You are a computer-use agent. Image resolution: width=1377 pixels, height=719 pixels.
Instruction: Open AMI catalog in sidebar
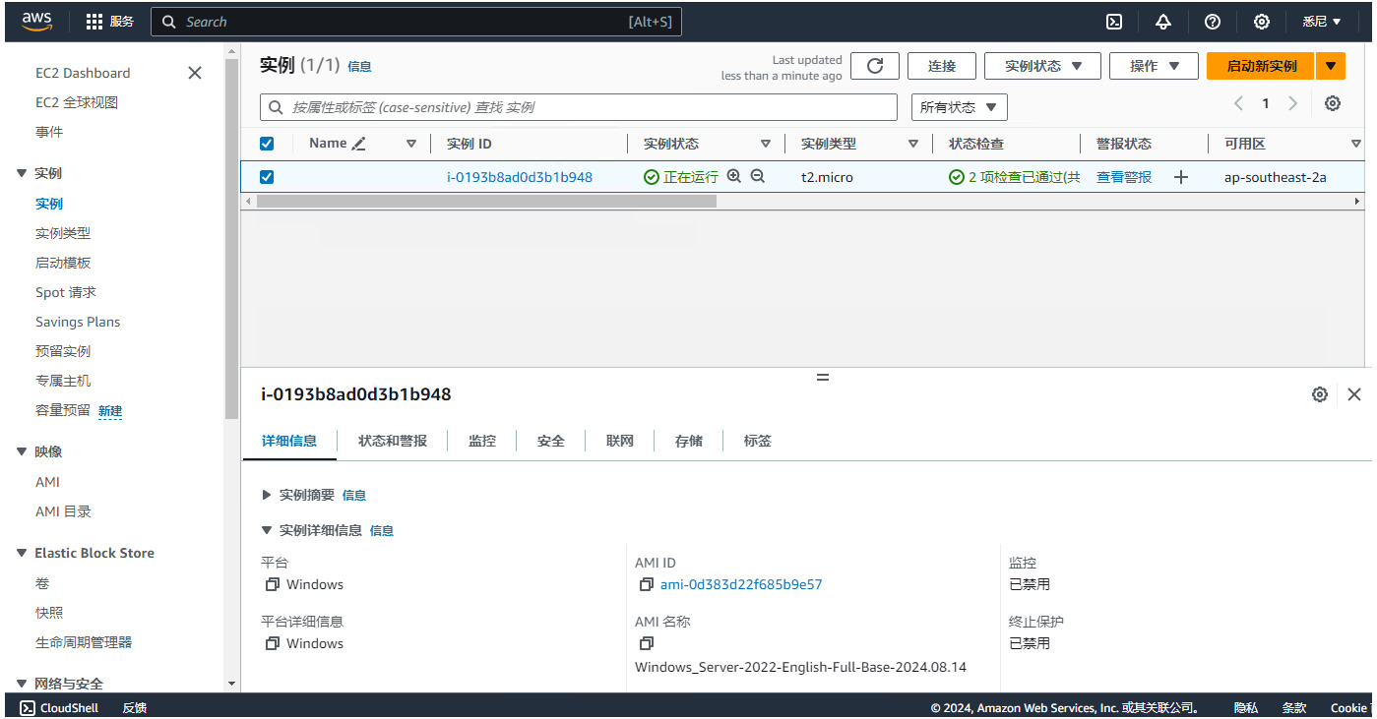(63, 511)
